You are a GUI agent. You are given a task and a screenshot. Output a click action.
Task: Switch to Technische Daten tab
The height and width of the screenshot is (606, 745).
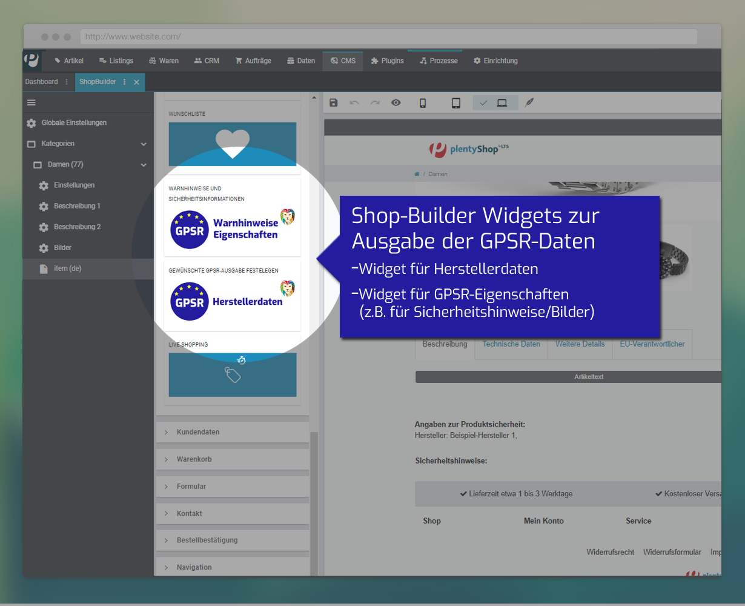(511, 344)
